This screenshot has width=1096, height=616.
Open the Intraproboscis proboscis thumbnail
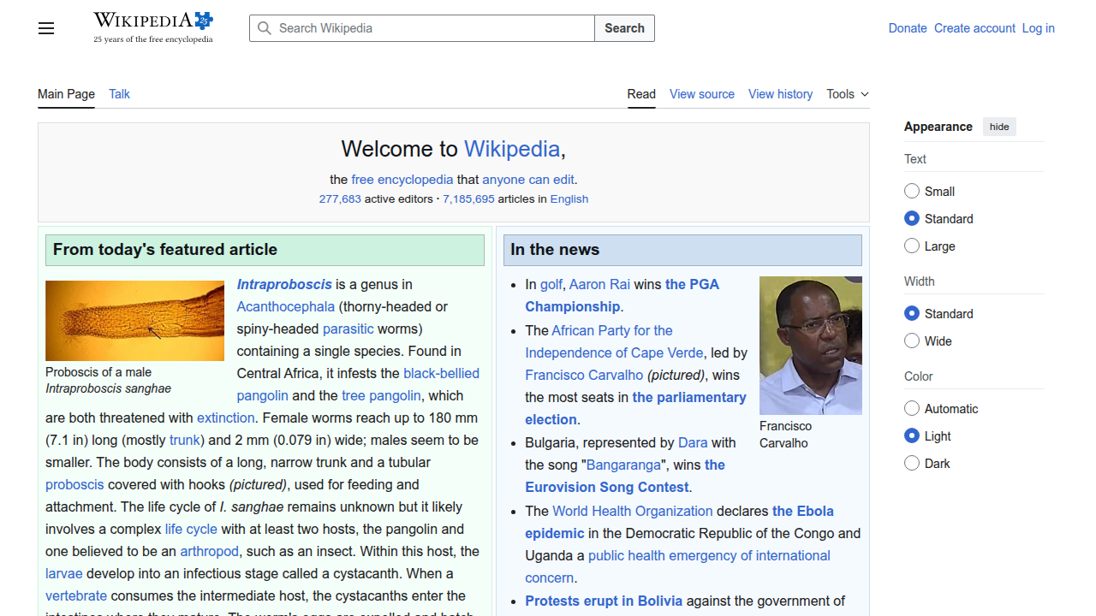click(134, 321)
